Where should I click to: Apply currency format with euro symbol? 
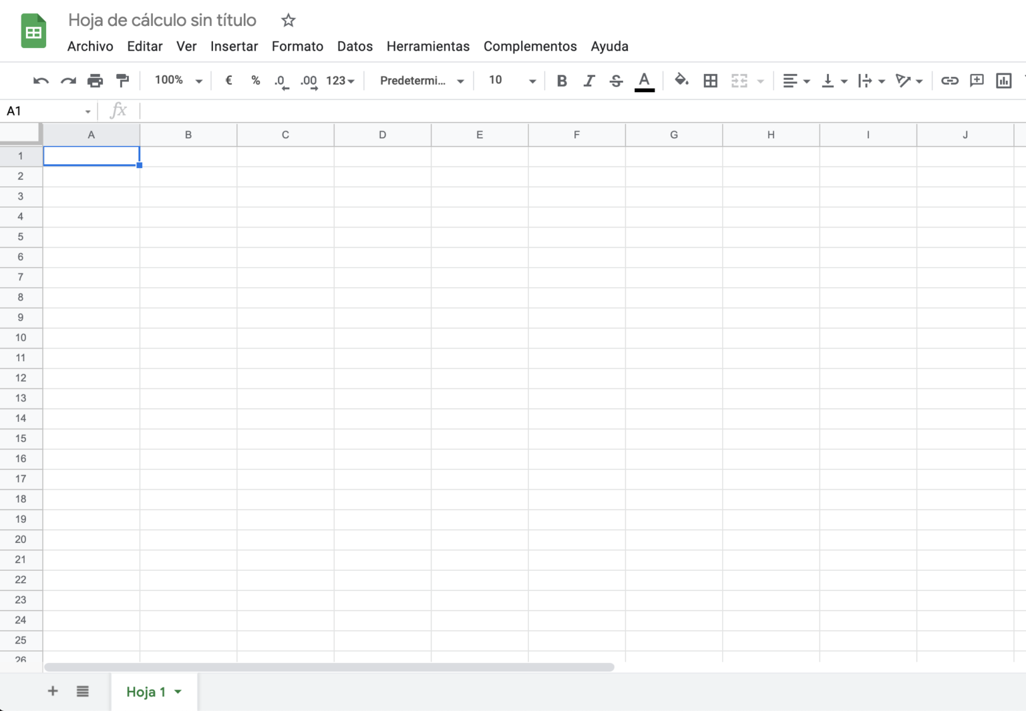pyautogui.click(x=228, y=80)
